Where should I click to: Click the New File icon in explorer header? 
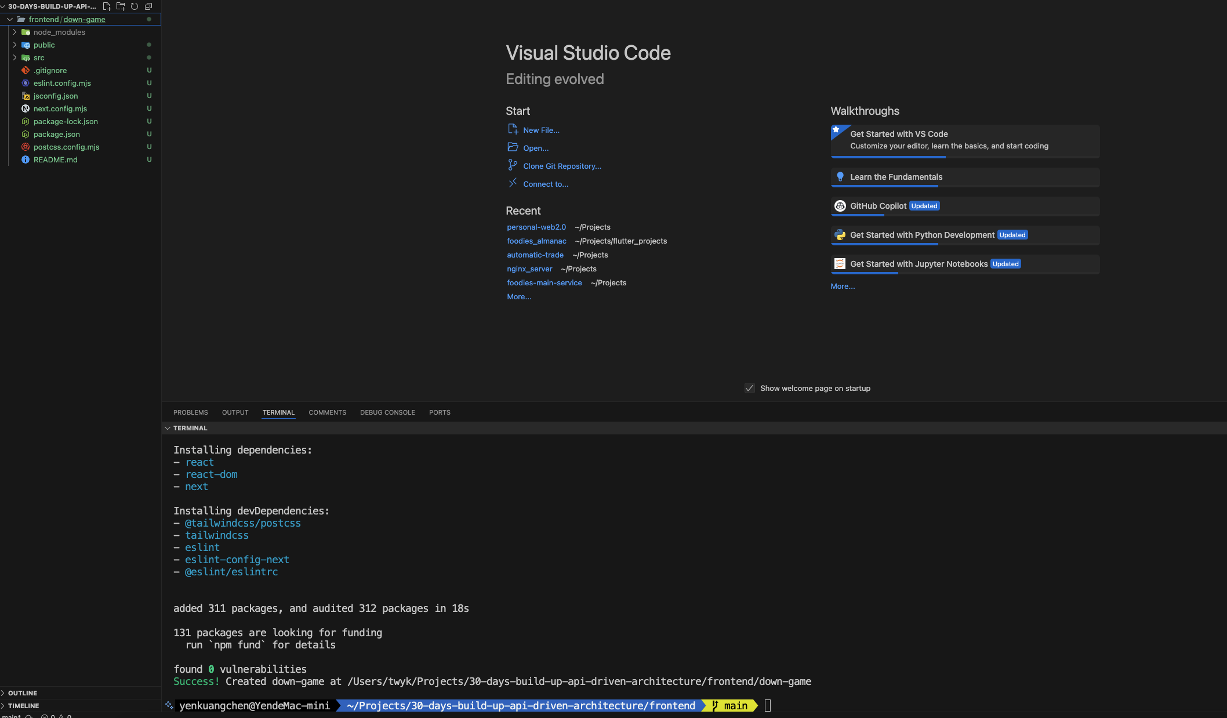click(x=107, y=6)
